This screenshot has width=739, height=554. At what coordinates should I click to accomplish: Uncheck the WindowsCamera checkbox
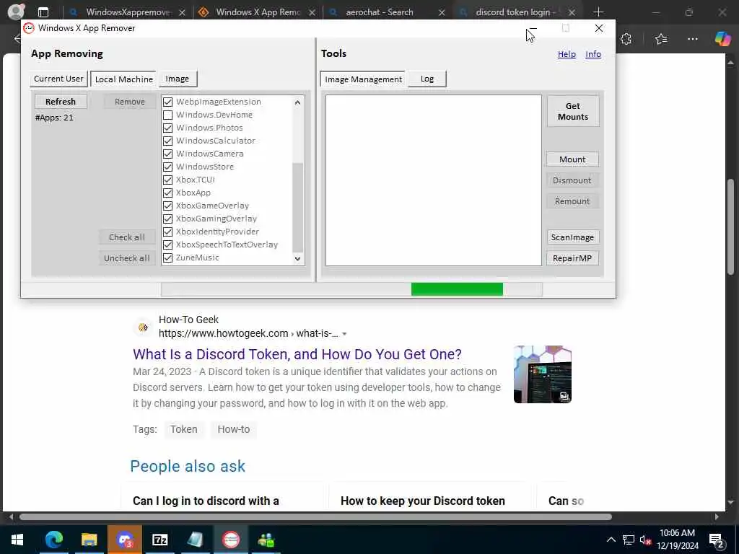coord(167,154)
